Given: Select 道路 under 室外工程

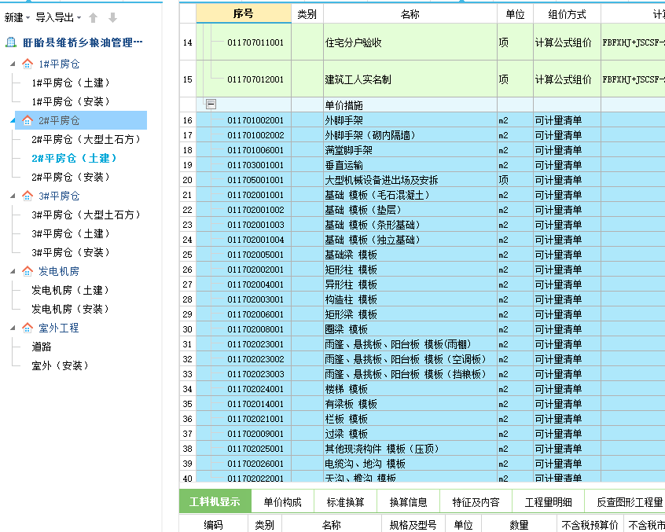Looking at the screenshot, I should [x=42, y=347].
